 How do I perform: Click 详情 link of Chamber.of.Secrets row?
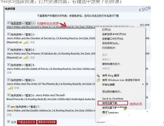[32, 42]
